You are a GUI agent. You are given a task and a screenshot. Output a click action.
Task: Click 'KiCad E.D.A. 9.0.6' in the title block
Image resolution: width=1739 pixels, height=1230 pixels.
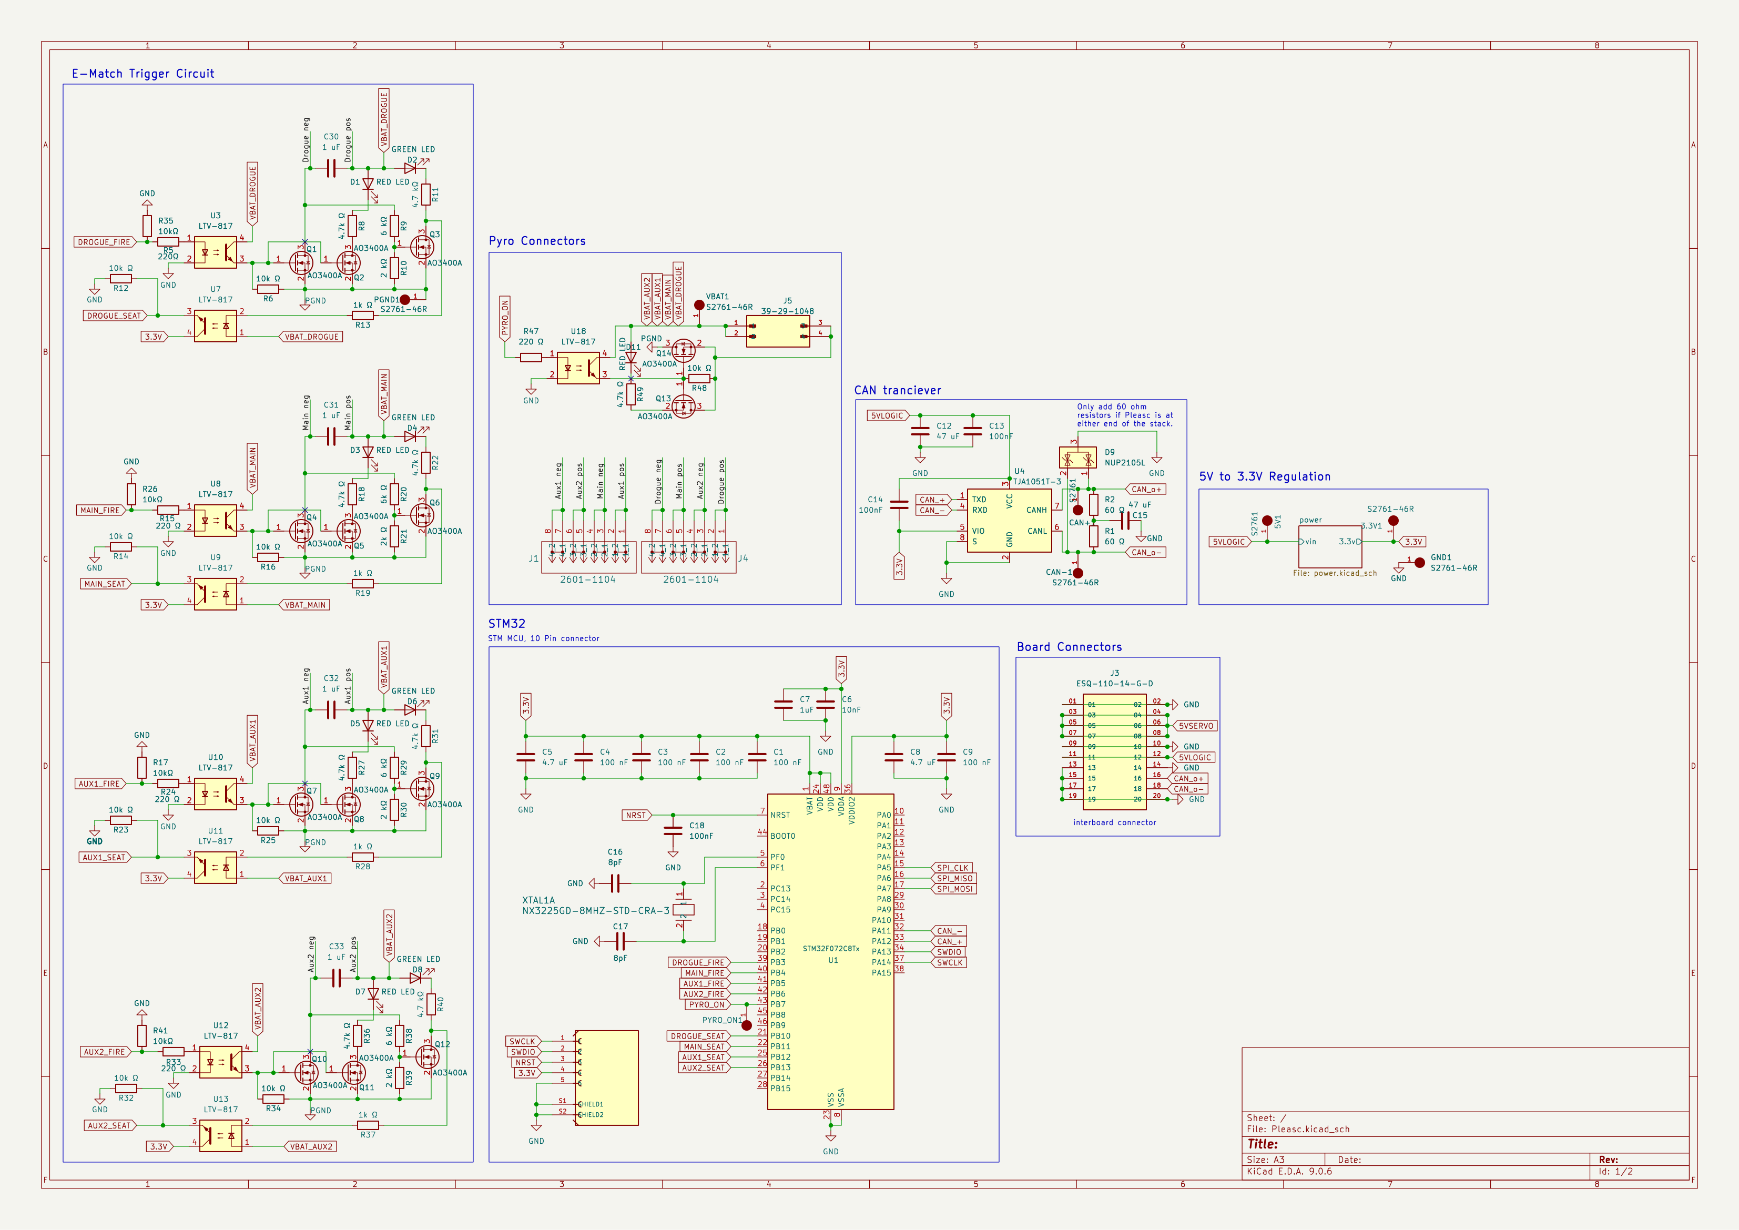tap(1289, 1172)
